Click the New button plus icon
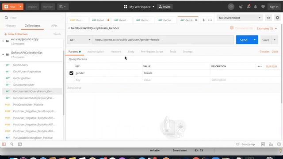The height and width of the screenshot is (159, 283). tap(6, 7)
